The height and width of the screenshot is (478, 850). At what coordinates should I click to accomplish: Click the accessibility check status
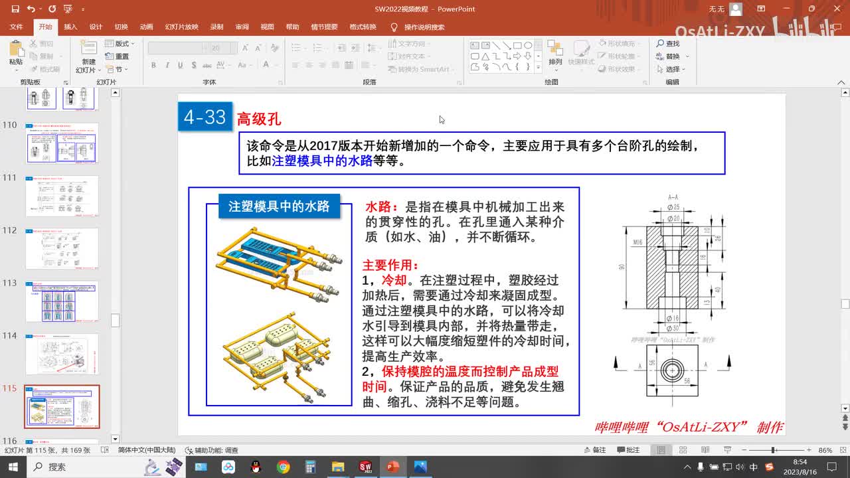(x=211, y=450)
